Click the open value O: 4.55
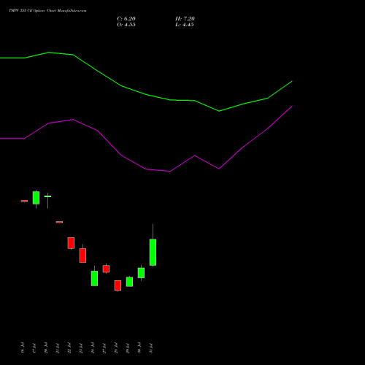This screenshot has height=365, width=365. (x=126, y=25)
